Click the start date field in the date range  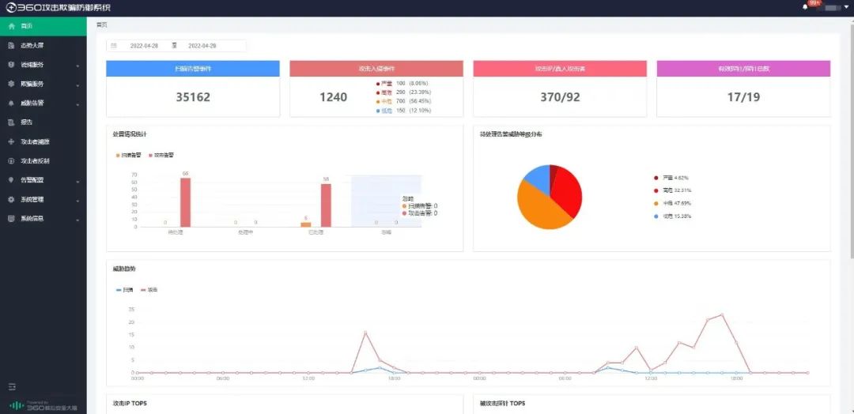145,46
